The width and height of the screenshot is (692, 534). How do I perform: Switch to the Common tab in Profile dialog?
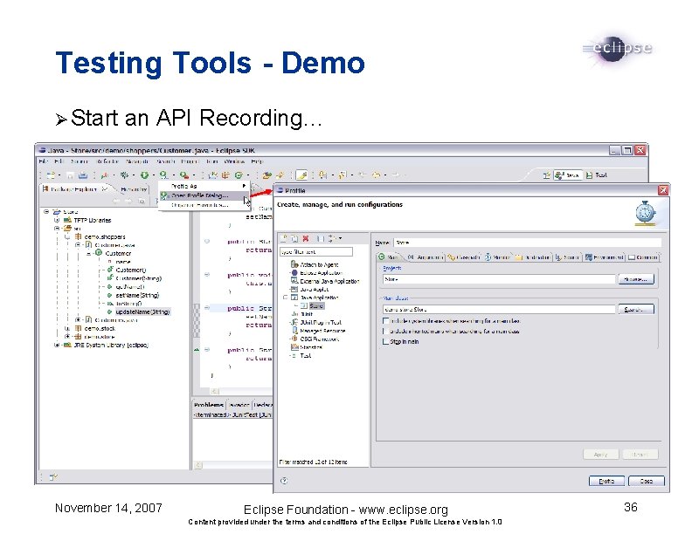click(x=643, y=257)
